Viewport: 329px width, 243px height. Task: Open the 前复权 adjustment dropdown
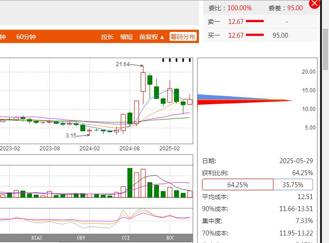click(x=151, y=37)
